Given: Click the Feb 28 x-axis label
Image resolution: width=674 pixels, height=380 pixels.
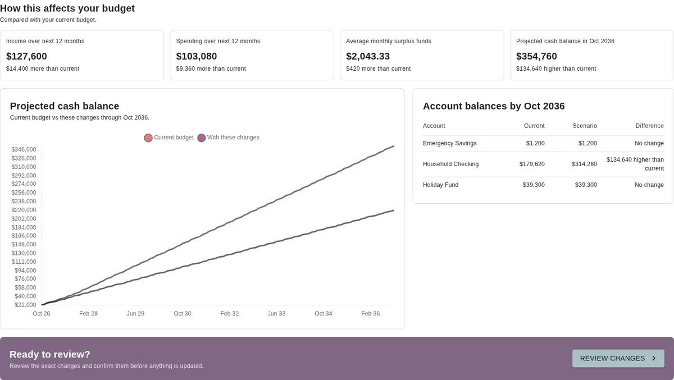Looking at the screenshot, I should point(89,314).
